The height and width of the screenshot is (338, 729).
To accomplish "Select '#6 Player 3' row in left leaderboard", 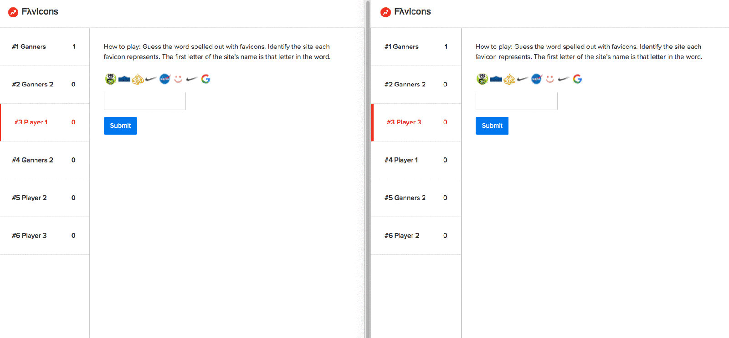I will (x=45, y=236).
